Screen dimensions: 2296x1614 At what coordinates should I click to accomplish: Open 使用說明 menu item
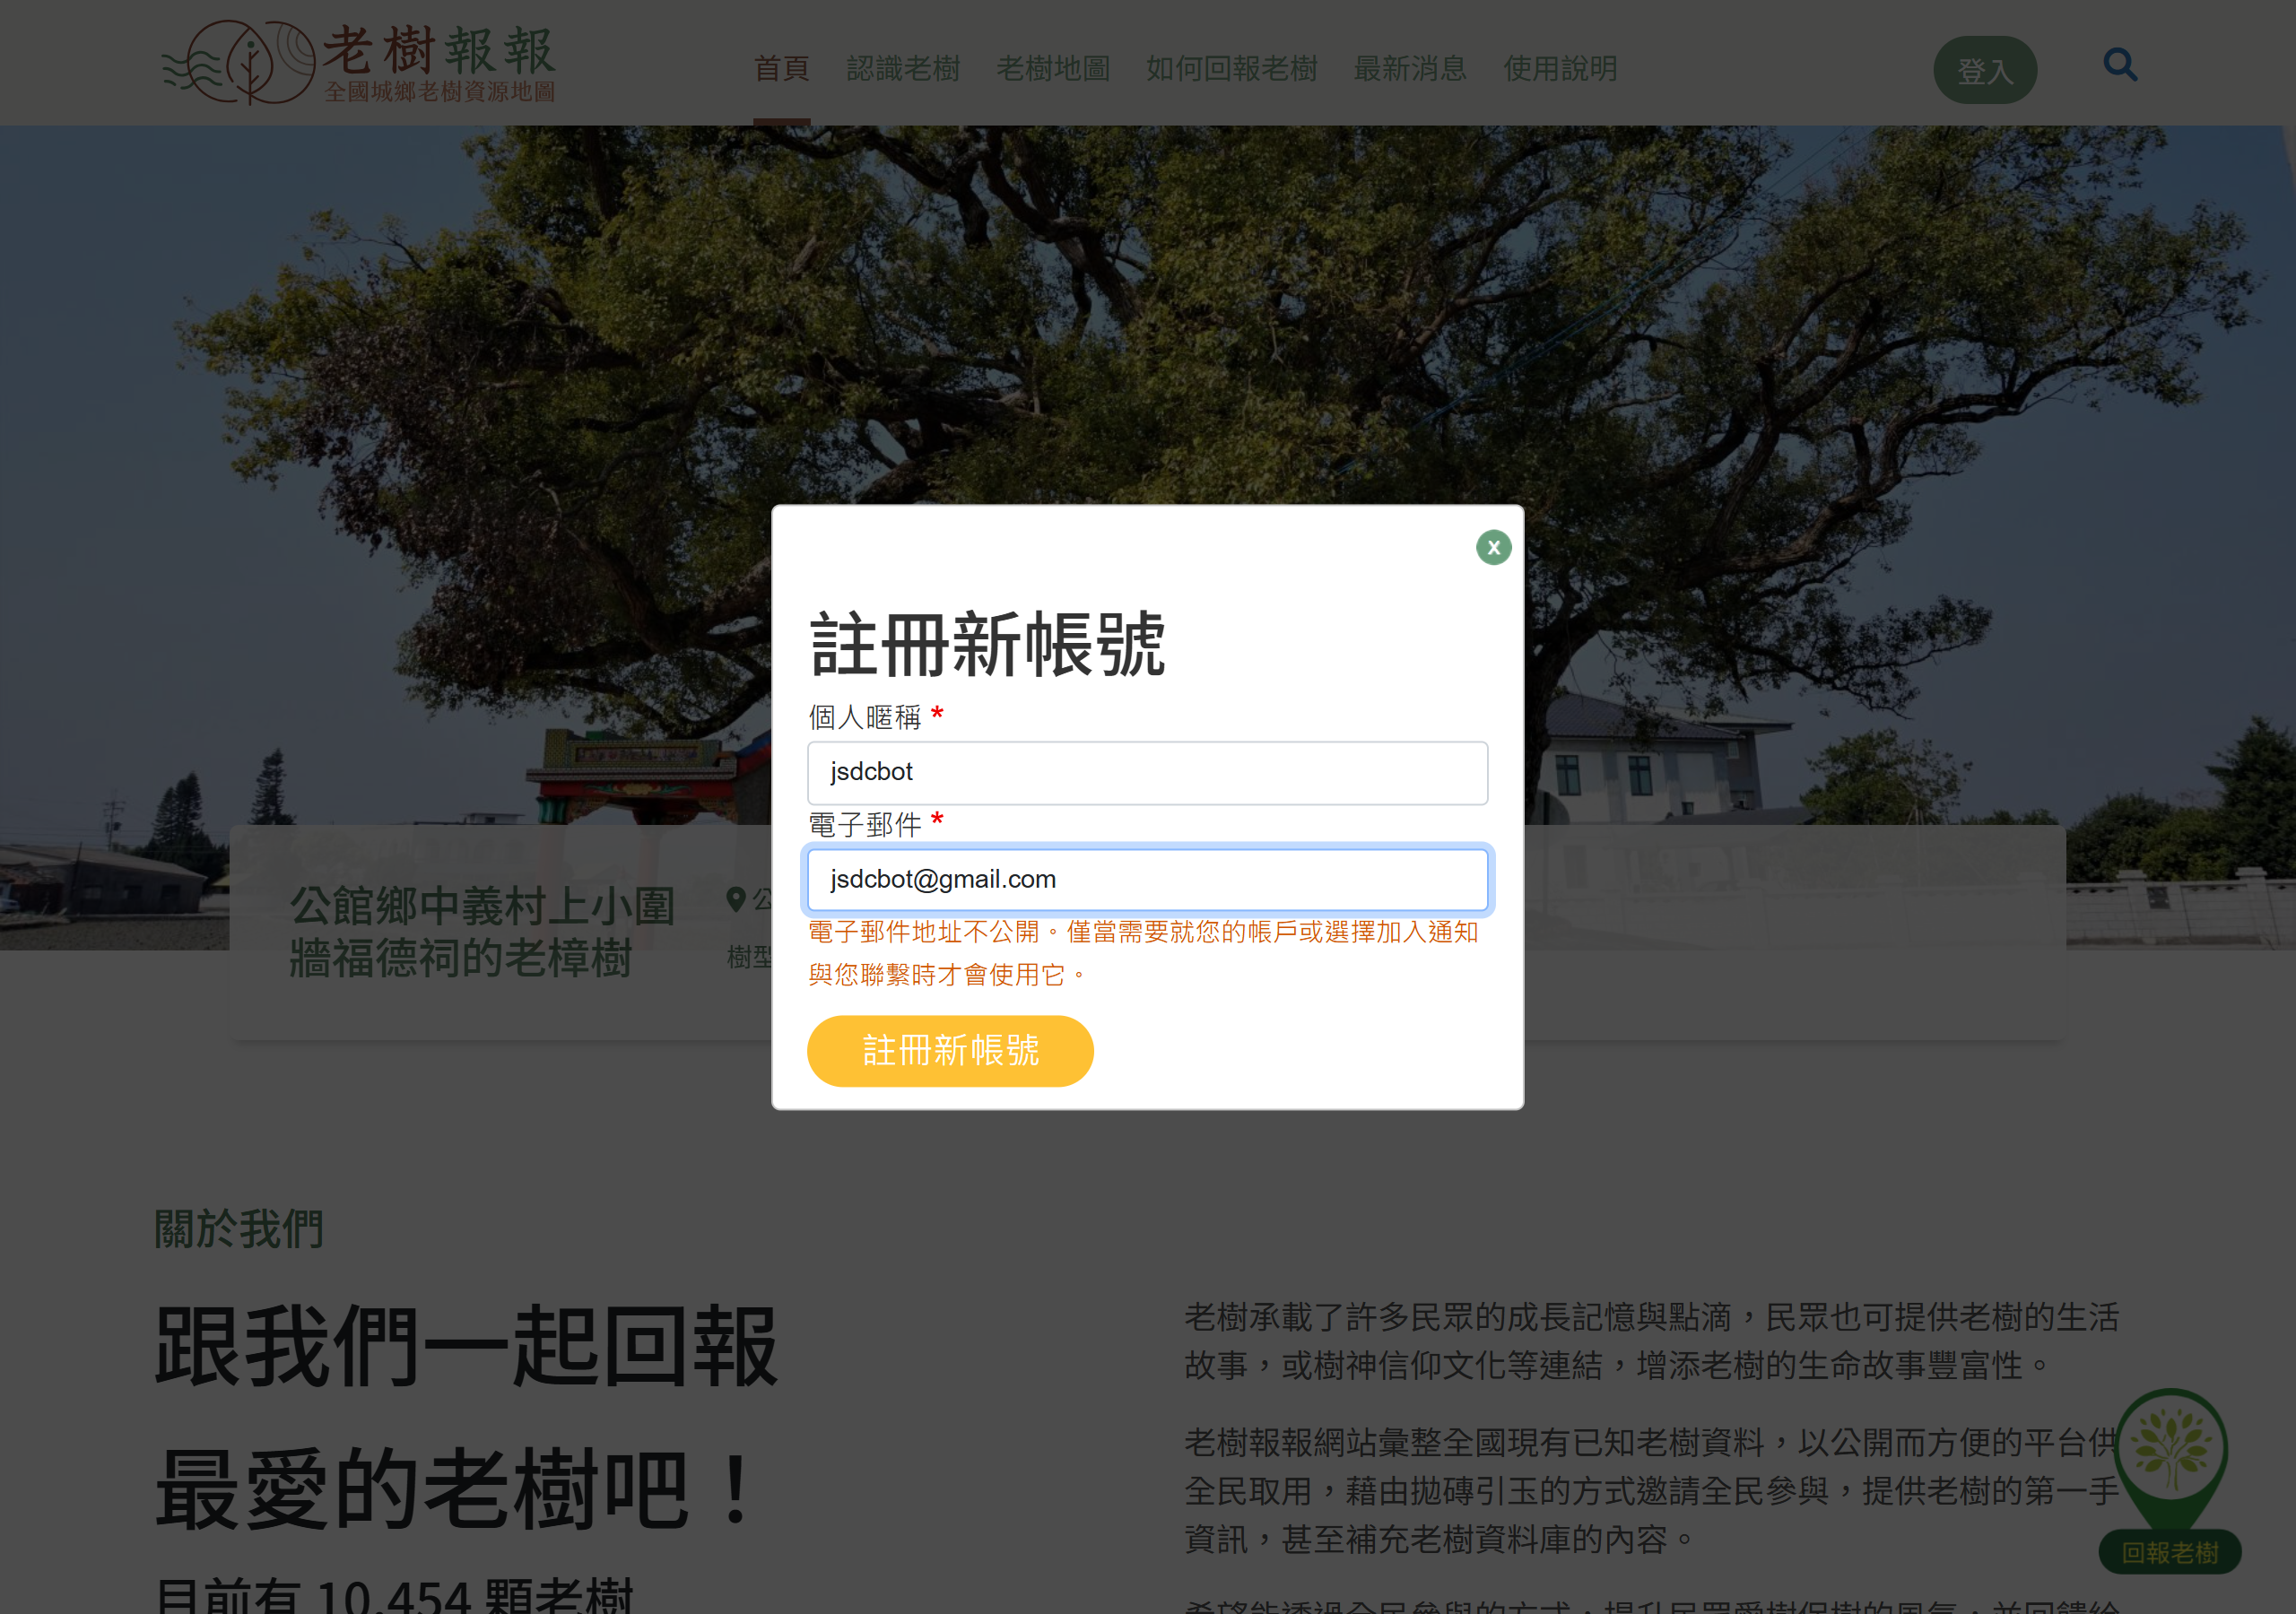coord(1560,68)
